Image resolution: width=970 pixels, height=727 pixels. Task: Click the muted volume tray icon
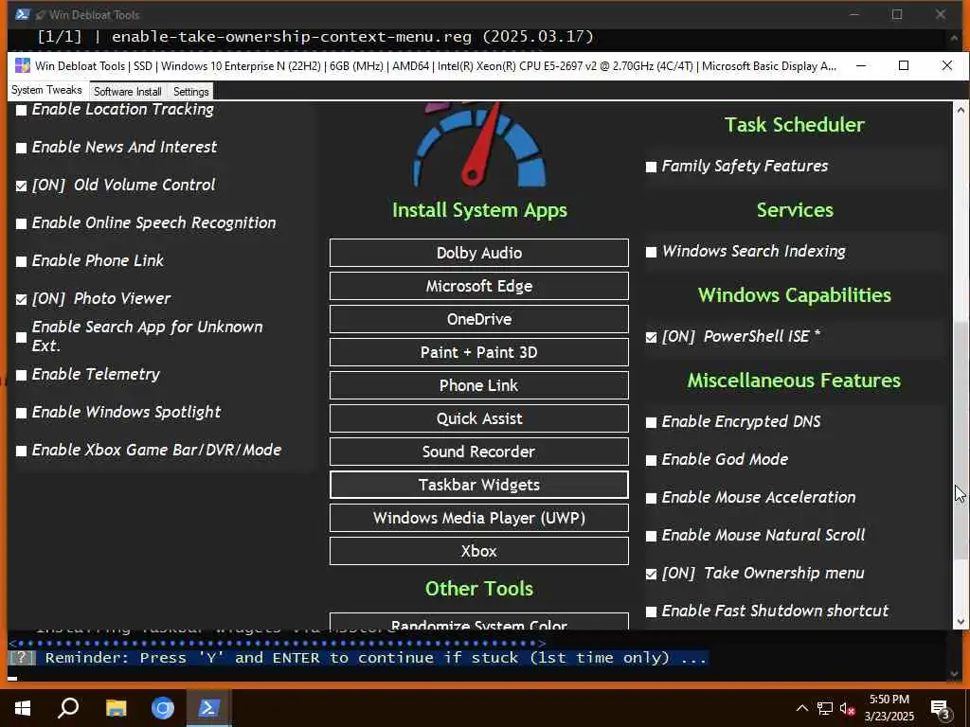coord(847,708)
